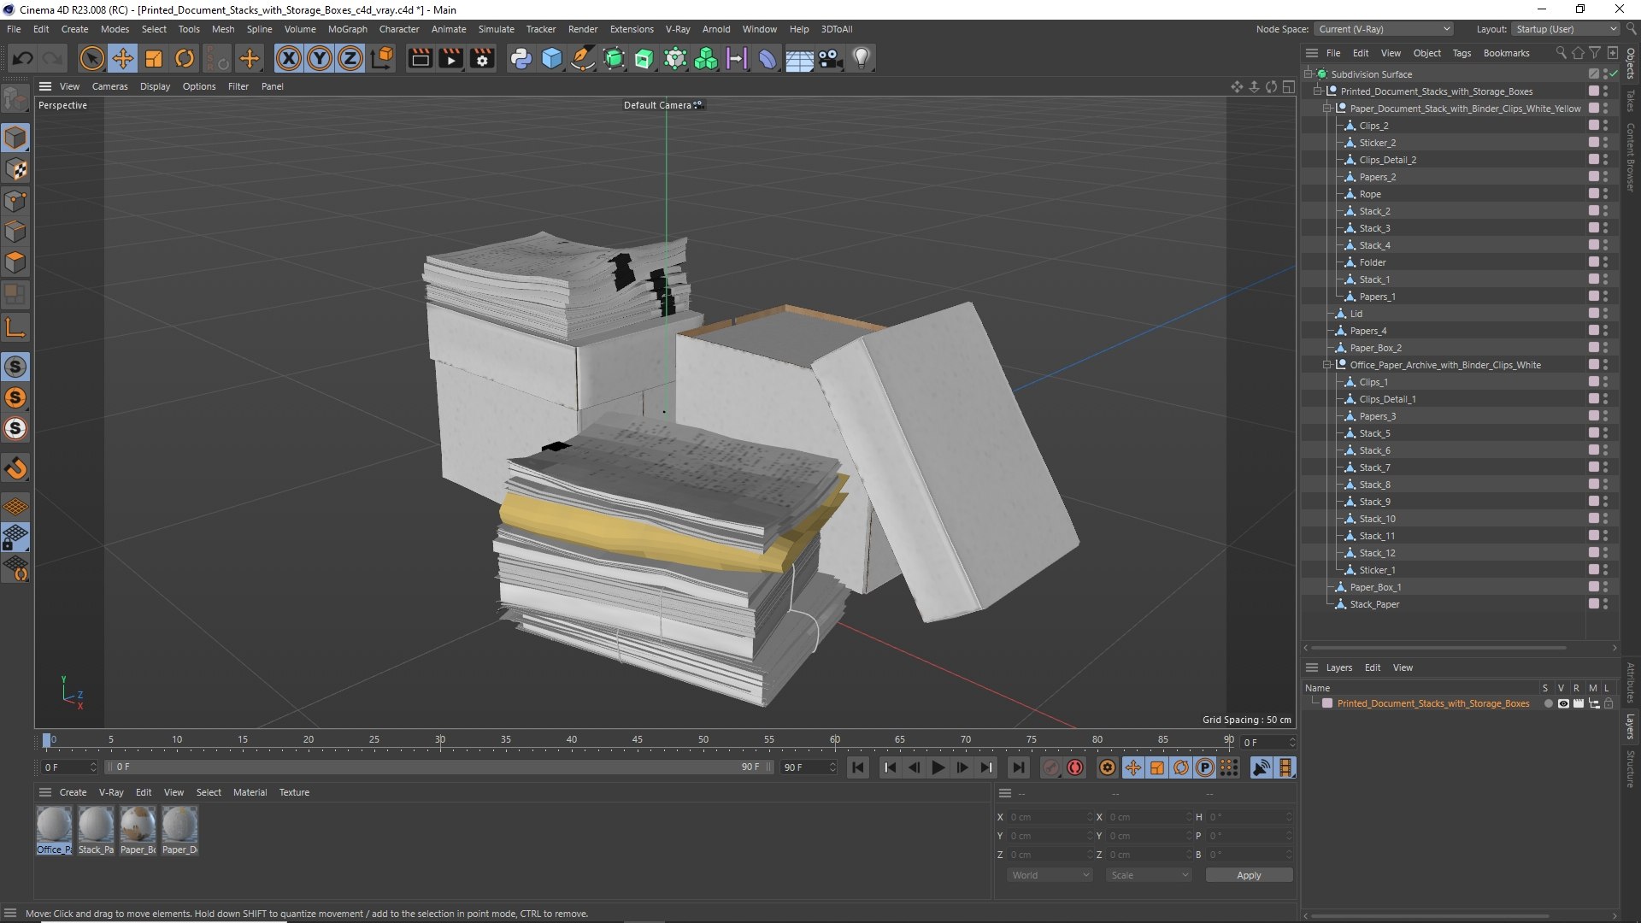Toggle X axis lock
This screenshot has height=923, width=1641.
[289, 58]
